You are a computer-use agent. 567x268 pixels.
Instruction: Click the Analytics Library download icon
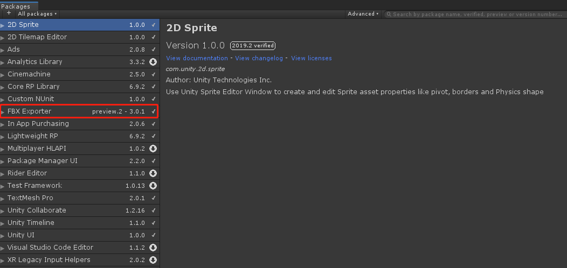point(153,62)
